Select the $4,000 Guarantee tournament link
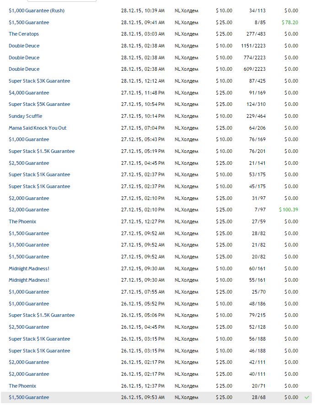The height and width of the screenshot is (405, 316). 29,93
